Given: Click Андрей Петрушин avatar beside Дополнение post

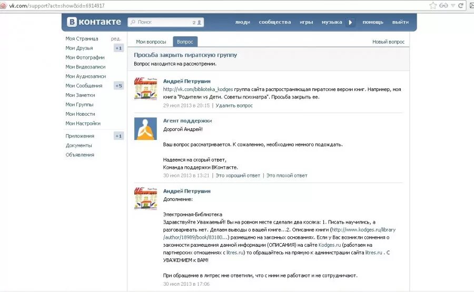Looking at the screenshot, I should tap(145, 198).
